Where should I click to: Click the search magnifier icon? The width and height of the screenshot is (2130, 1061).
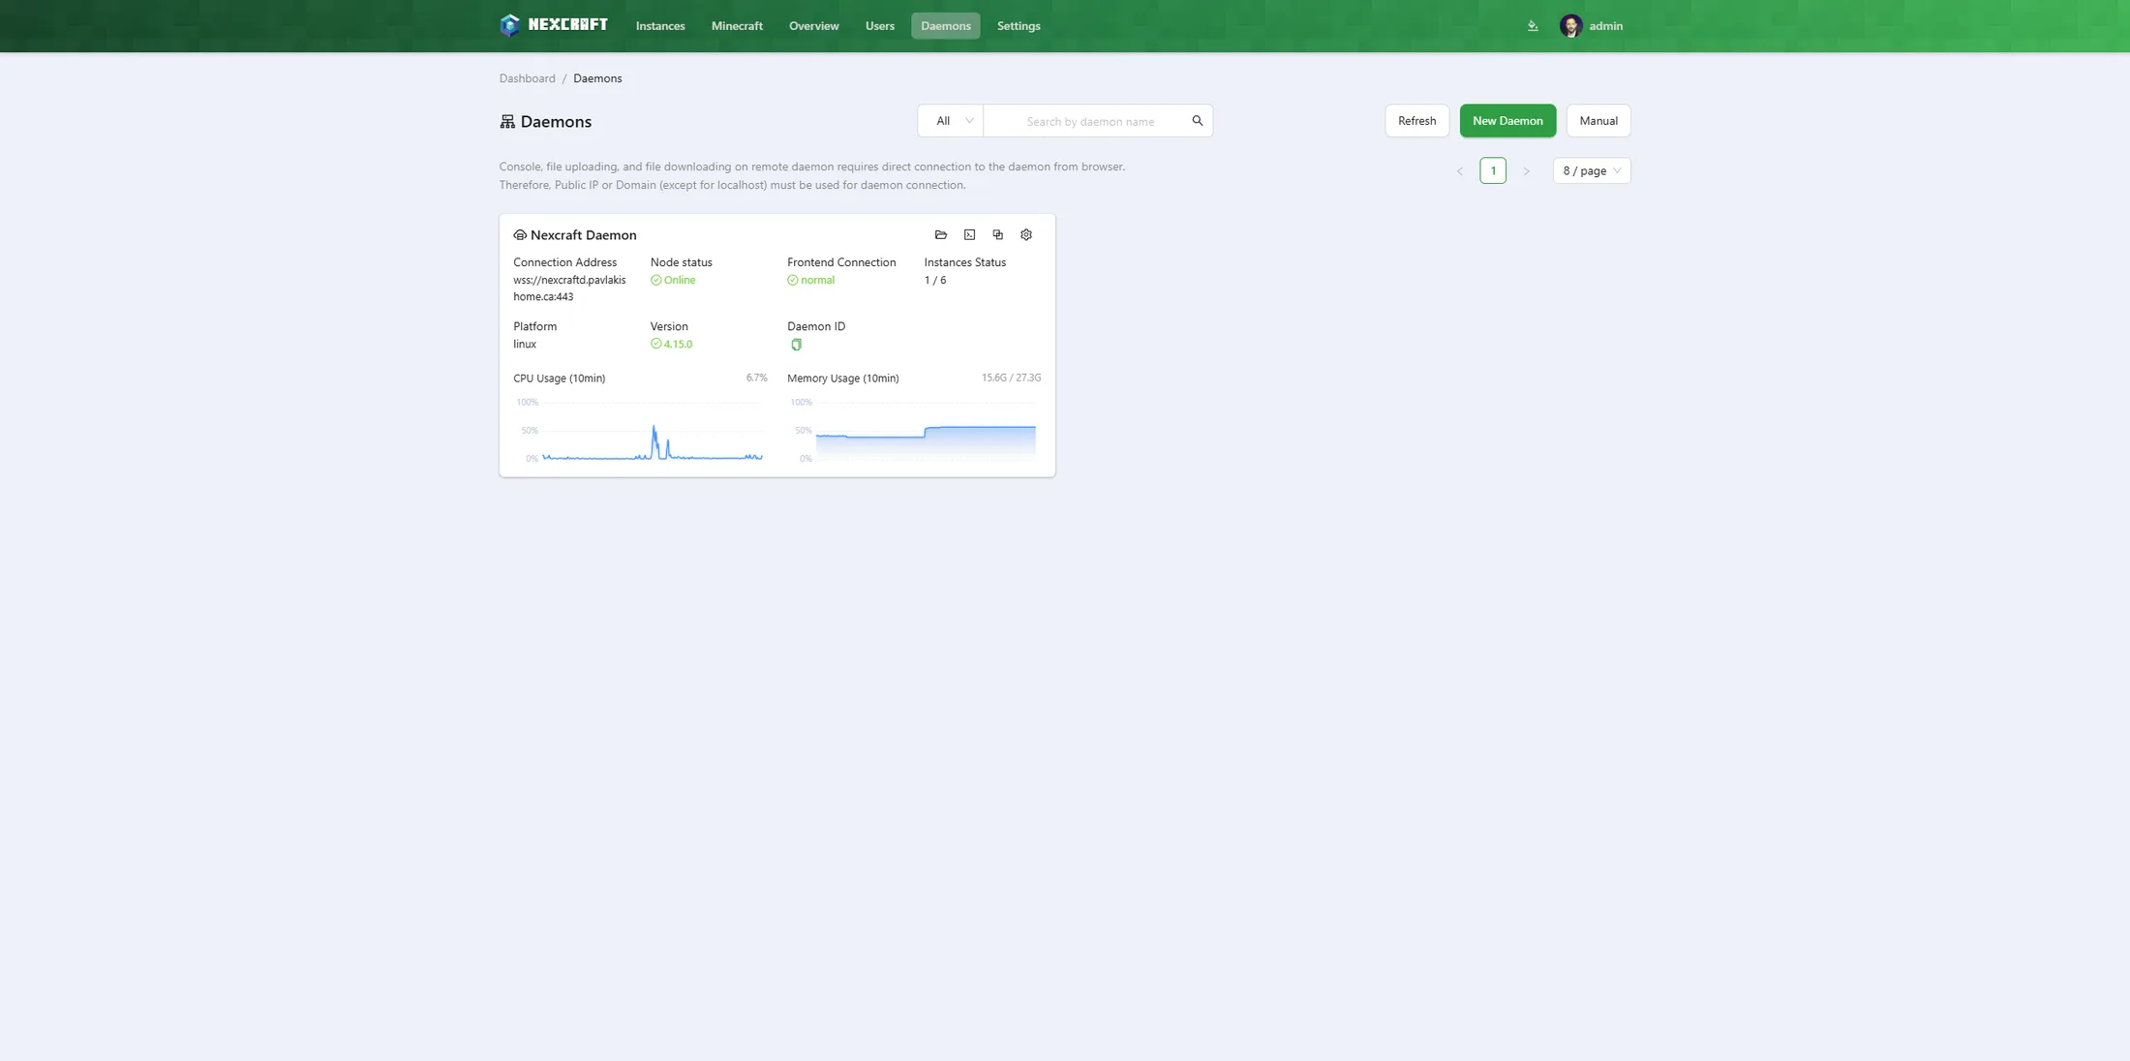click(x=1198, y=121)
